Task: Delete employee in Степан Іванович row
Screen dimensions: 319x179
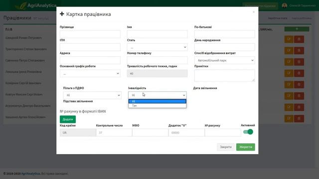Action: (299, 51)
